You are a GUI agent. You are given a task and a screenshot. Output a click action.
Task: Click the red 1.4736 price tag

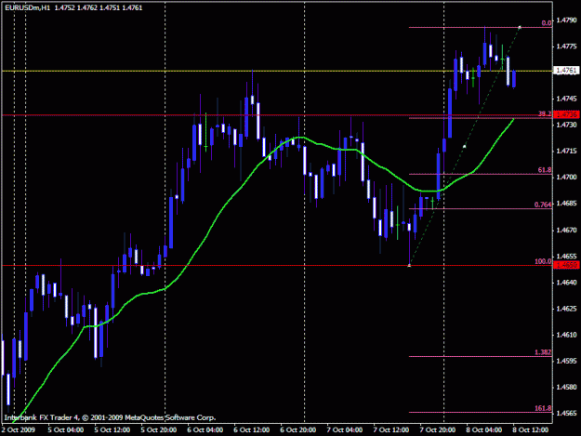(x=566, y=114)
